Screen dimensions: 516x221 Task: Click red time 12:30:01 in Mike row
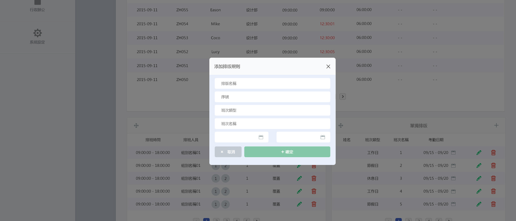tap(327, 24)
